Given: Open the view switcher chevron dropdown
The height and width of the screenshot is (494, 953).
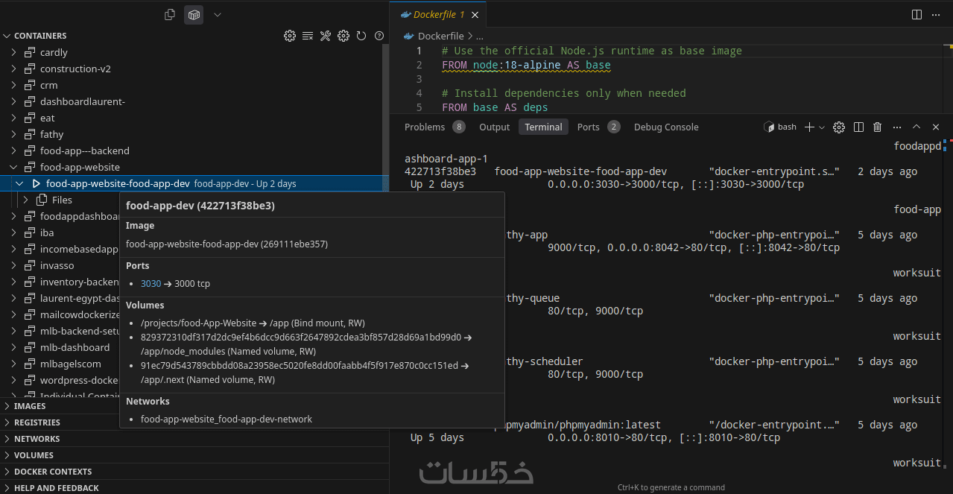Looking at the screenshot, I should [x=218, y=14].
